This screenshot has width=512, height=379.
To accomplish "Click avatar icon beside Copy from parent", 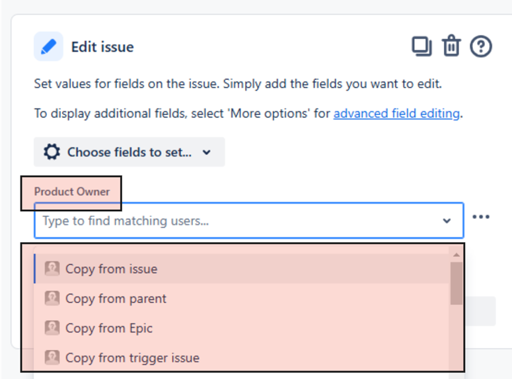I will [52, 298].
